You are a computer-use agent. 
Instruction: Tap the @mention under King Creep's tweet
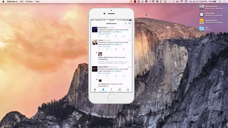click(x=104, y=34)
